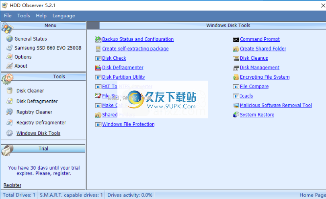Open the Encrypting File System link
Screen dimensions: 326x199
click(264, 77)
